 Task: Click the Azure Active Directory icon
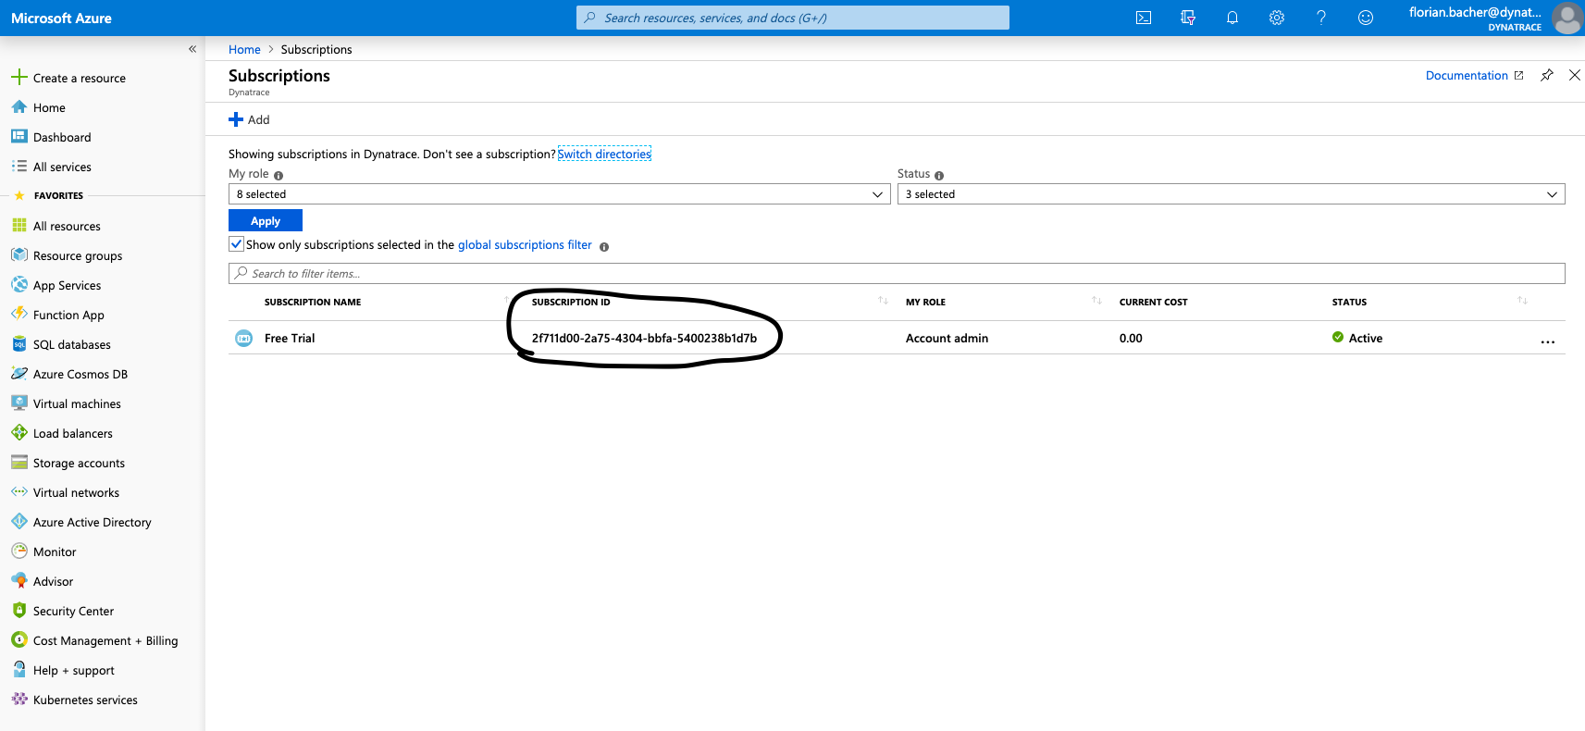click(19, 522)
